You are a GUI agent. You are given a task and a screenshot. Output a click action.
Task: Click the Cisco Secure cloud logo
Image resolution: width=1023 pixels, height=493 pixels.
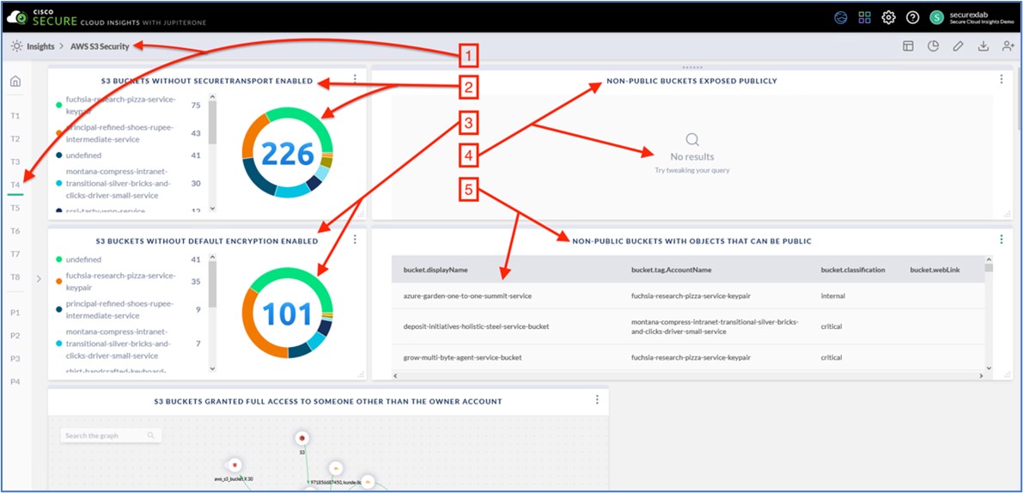(18, 17)
